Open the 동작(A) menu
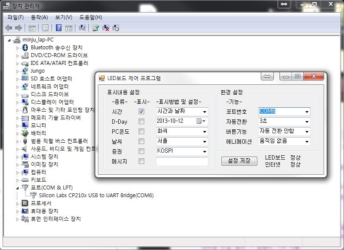 tap(39, 17)
